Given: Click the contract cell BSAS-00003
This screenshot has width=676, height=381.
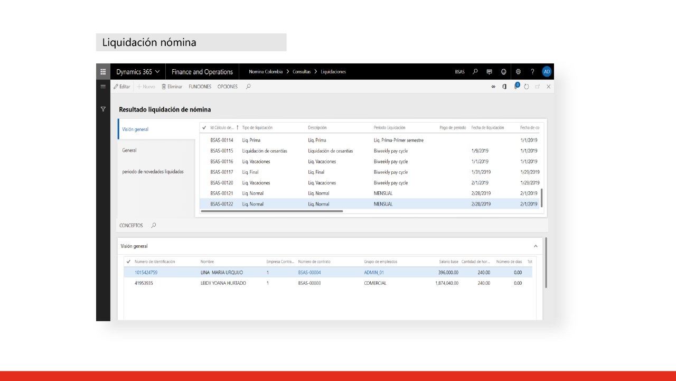Looking at the screenshot, I should (x=309, y=283).
